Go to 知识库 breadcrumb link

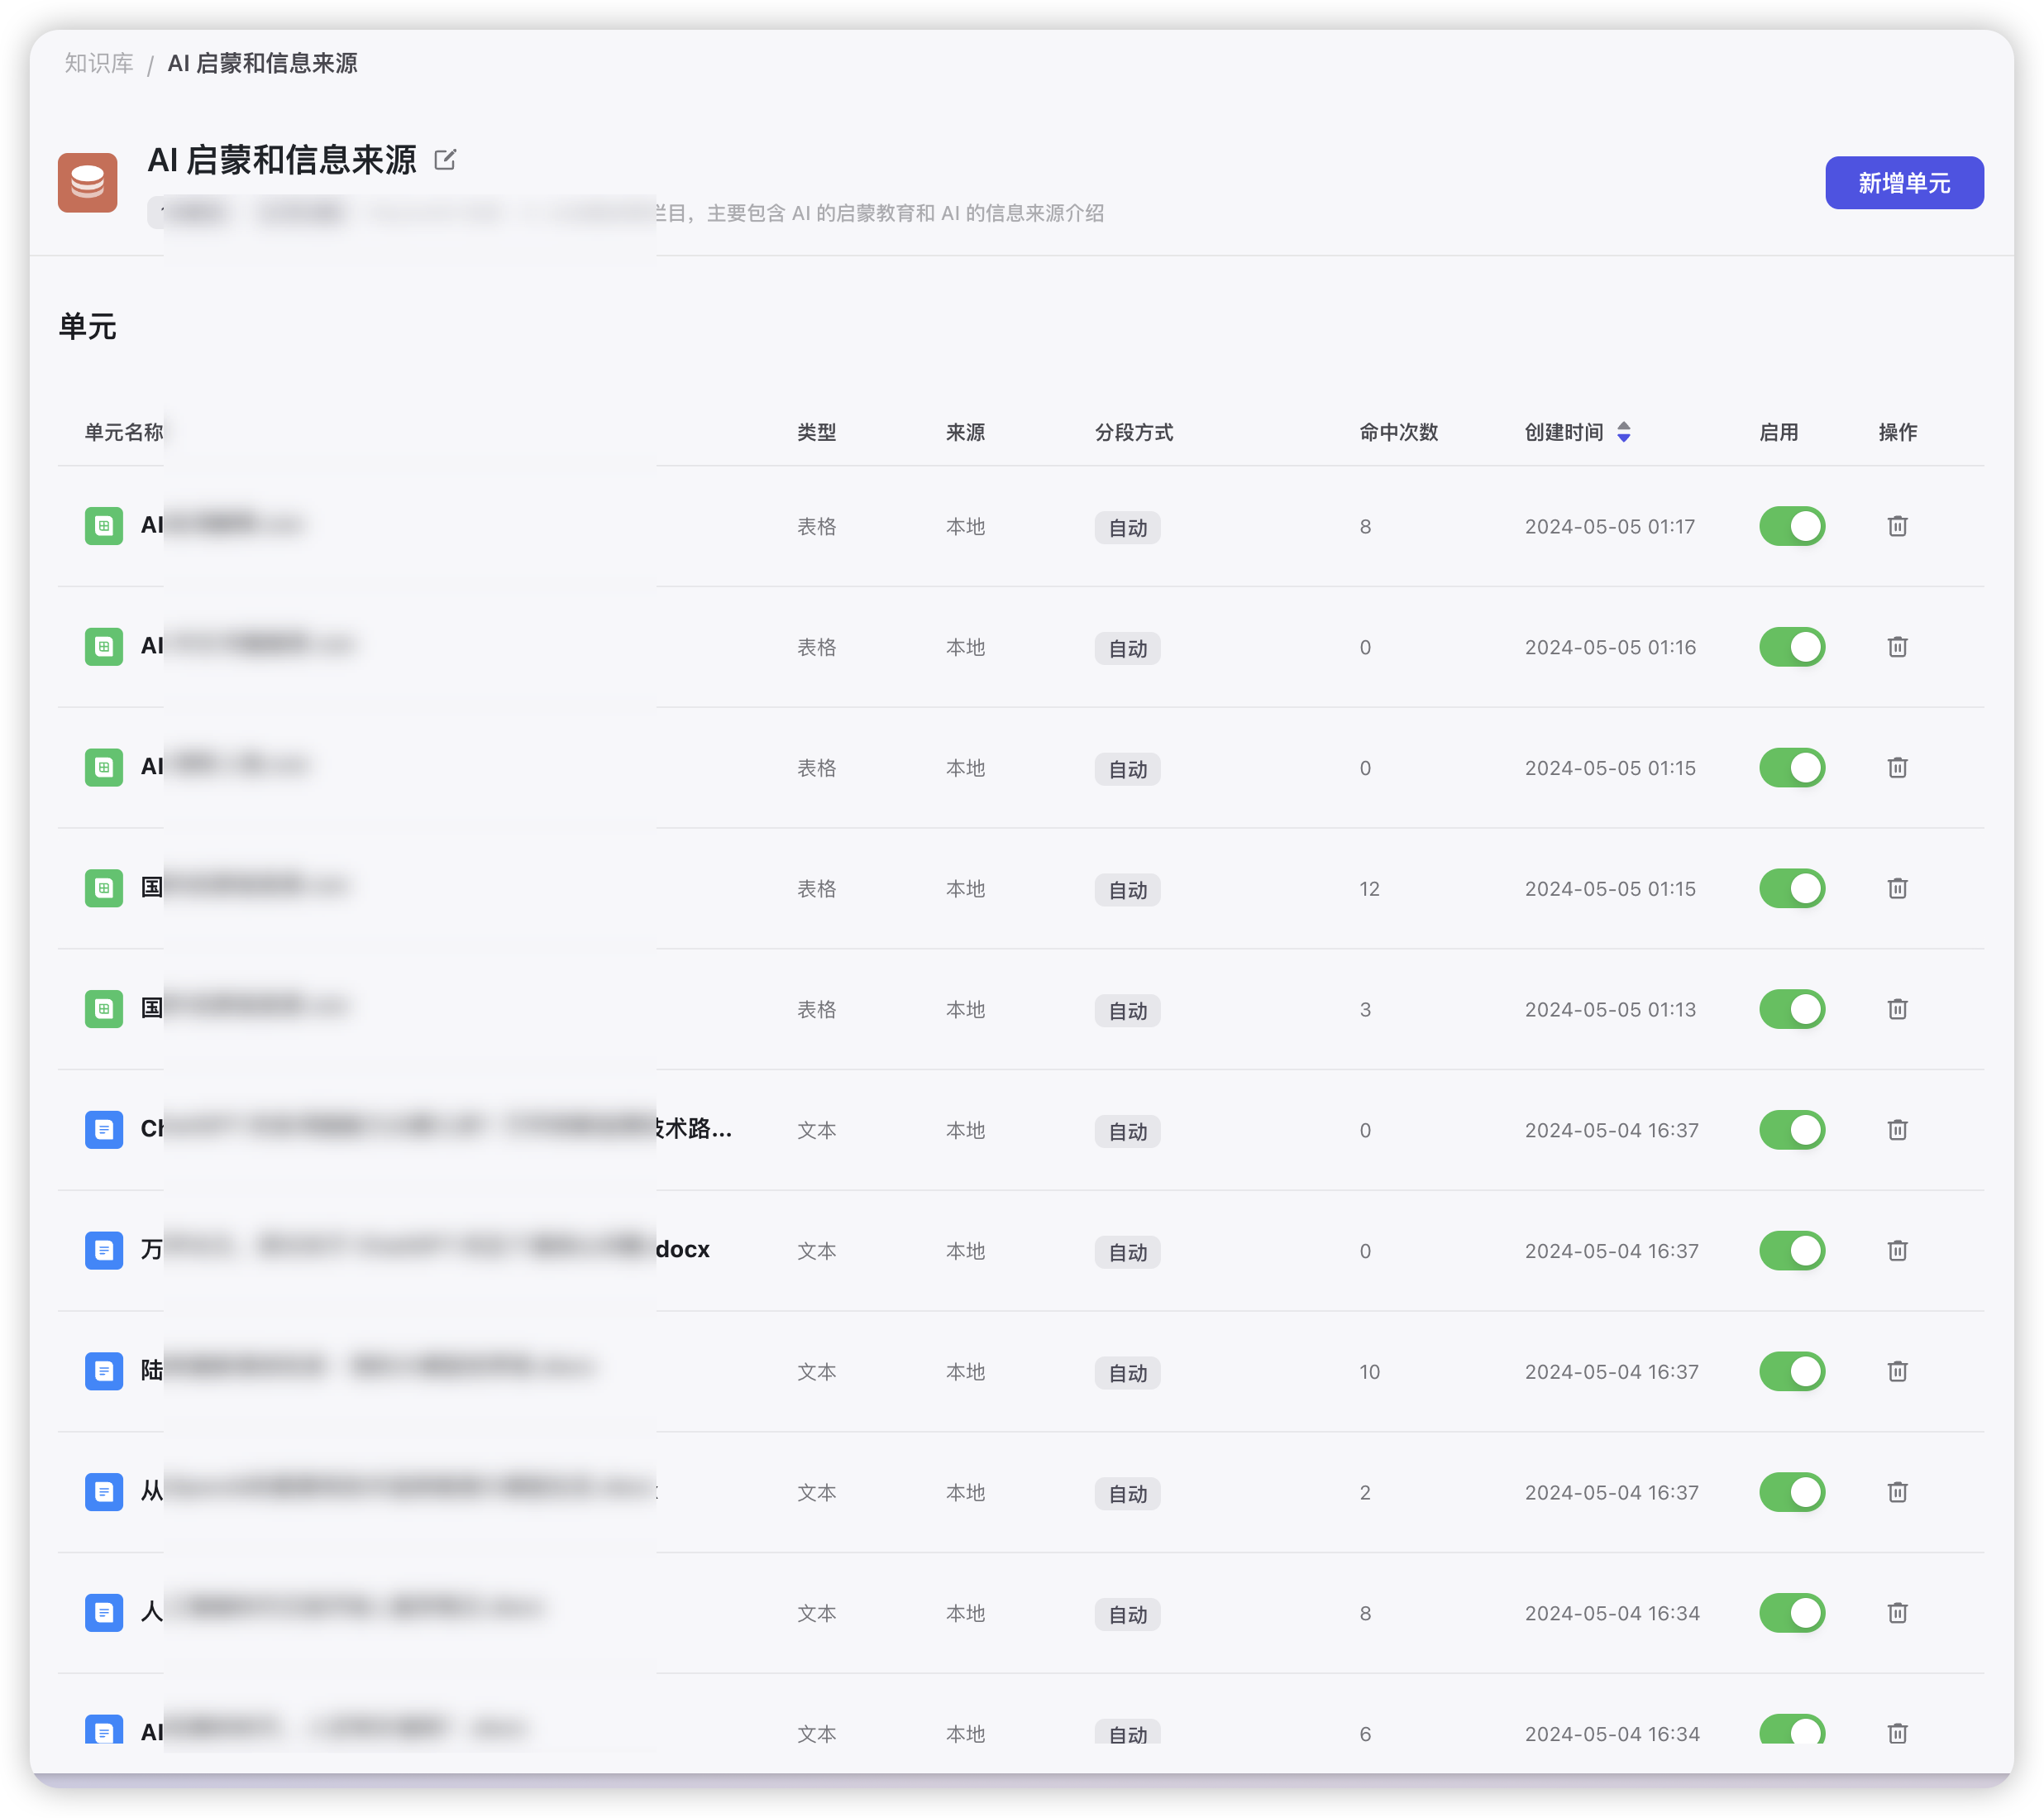pyautogui.click(x=99, y=64)
